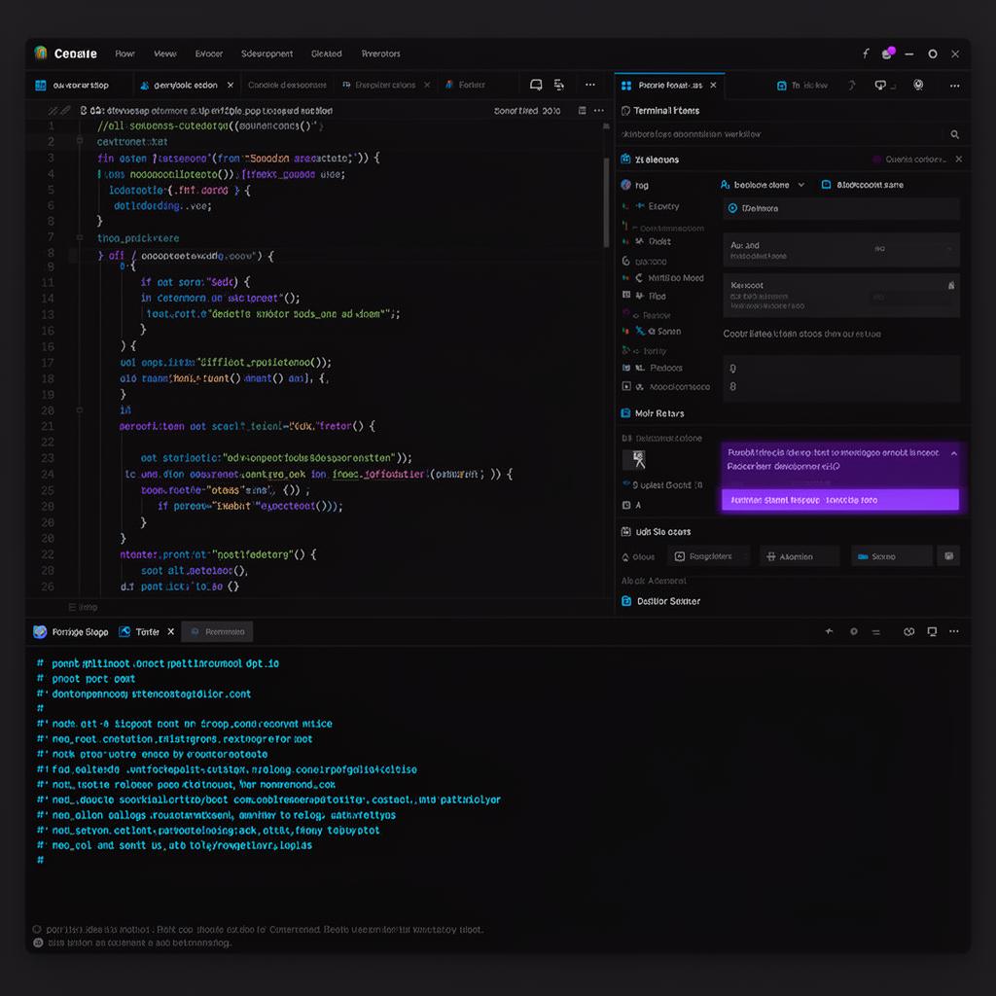The image size is (996, 996).
Task: Click the editor vertical scrollbar
Action: pos(606,202)
